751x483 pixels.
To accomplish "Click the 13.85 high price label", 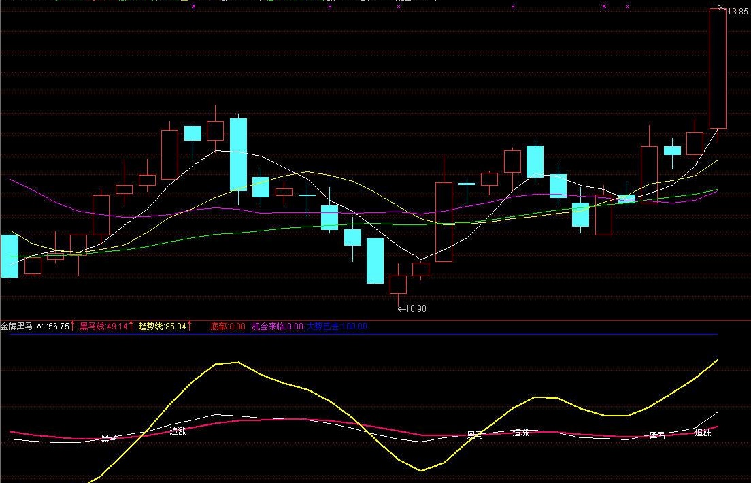I will (737, 11).
